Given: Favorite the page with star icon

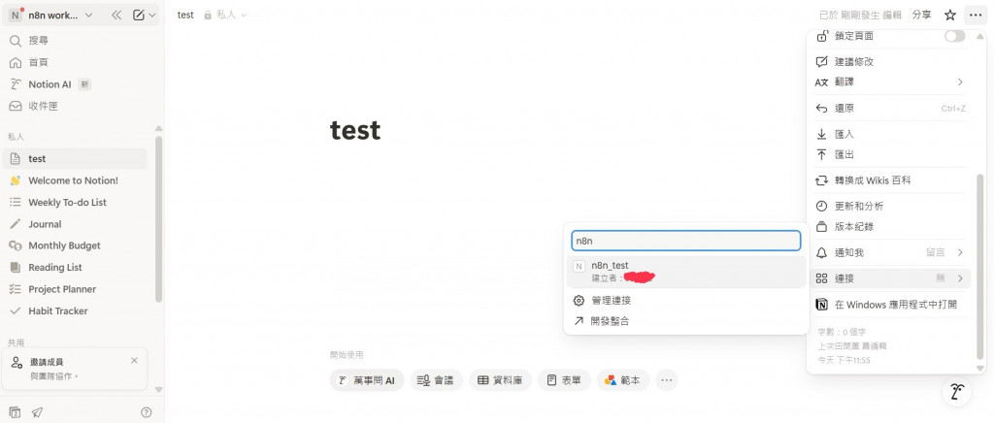Looking at the screenshot, I should 949,16.
